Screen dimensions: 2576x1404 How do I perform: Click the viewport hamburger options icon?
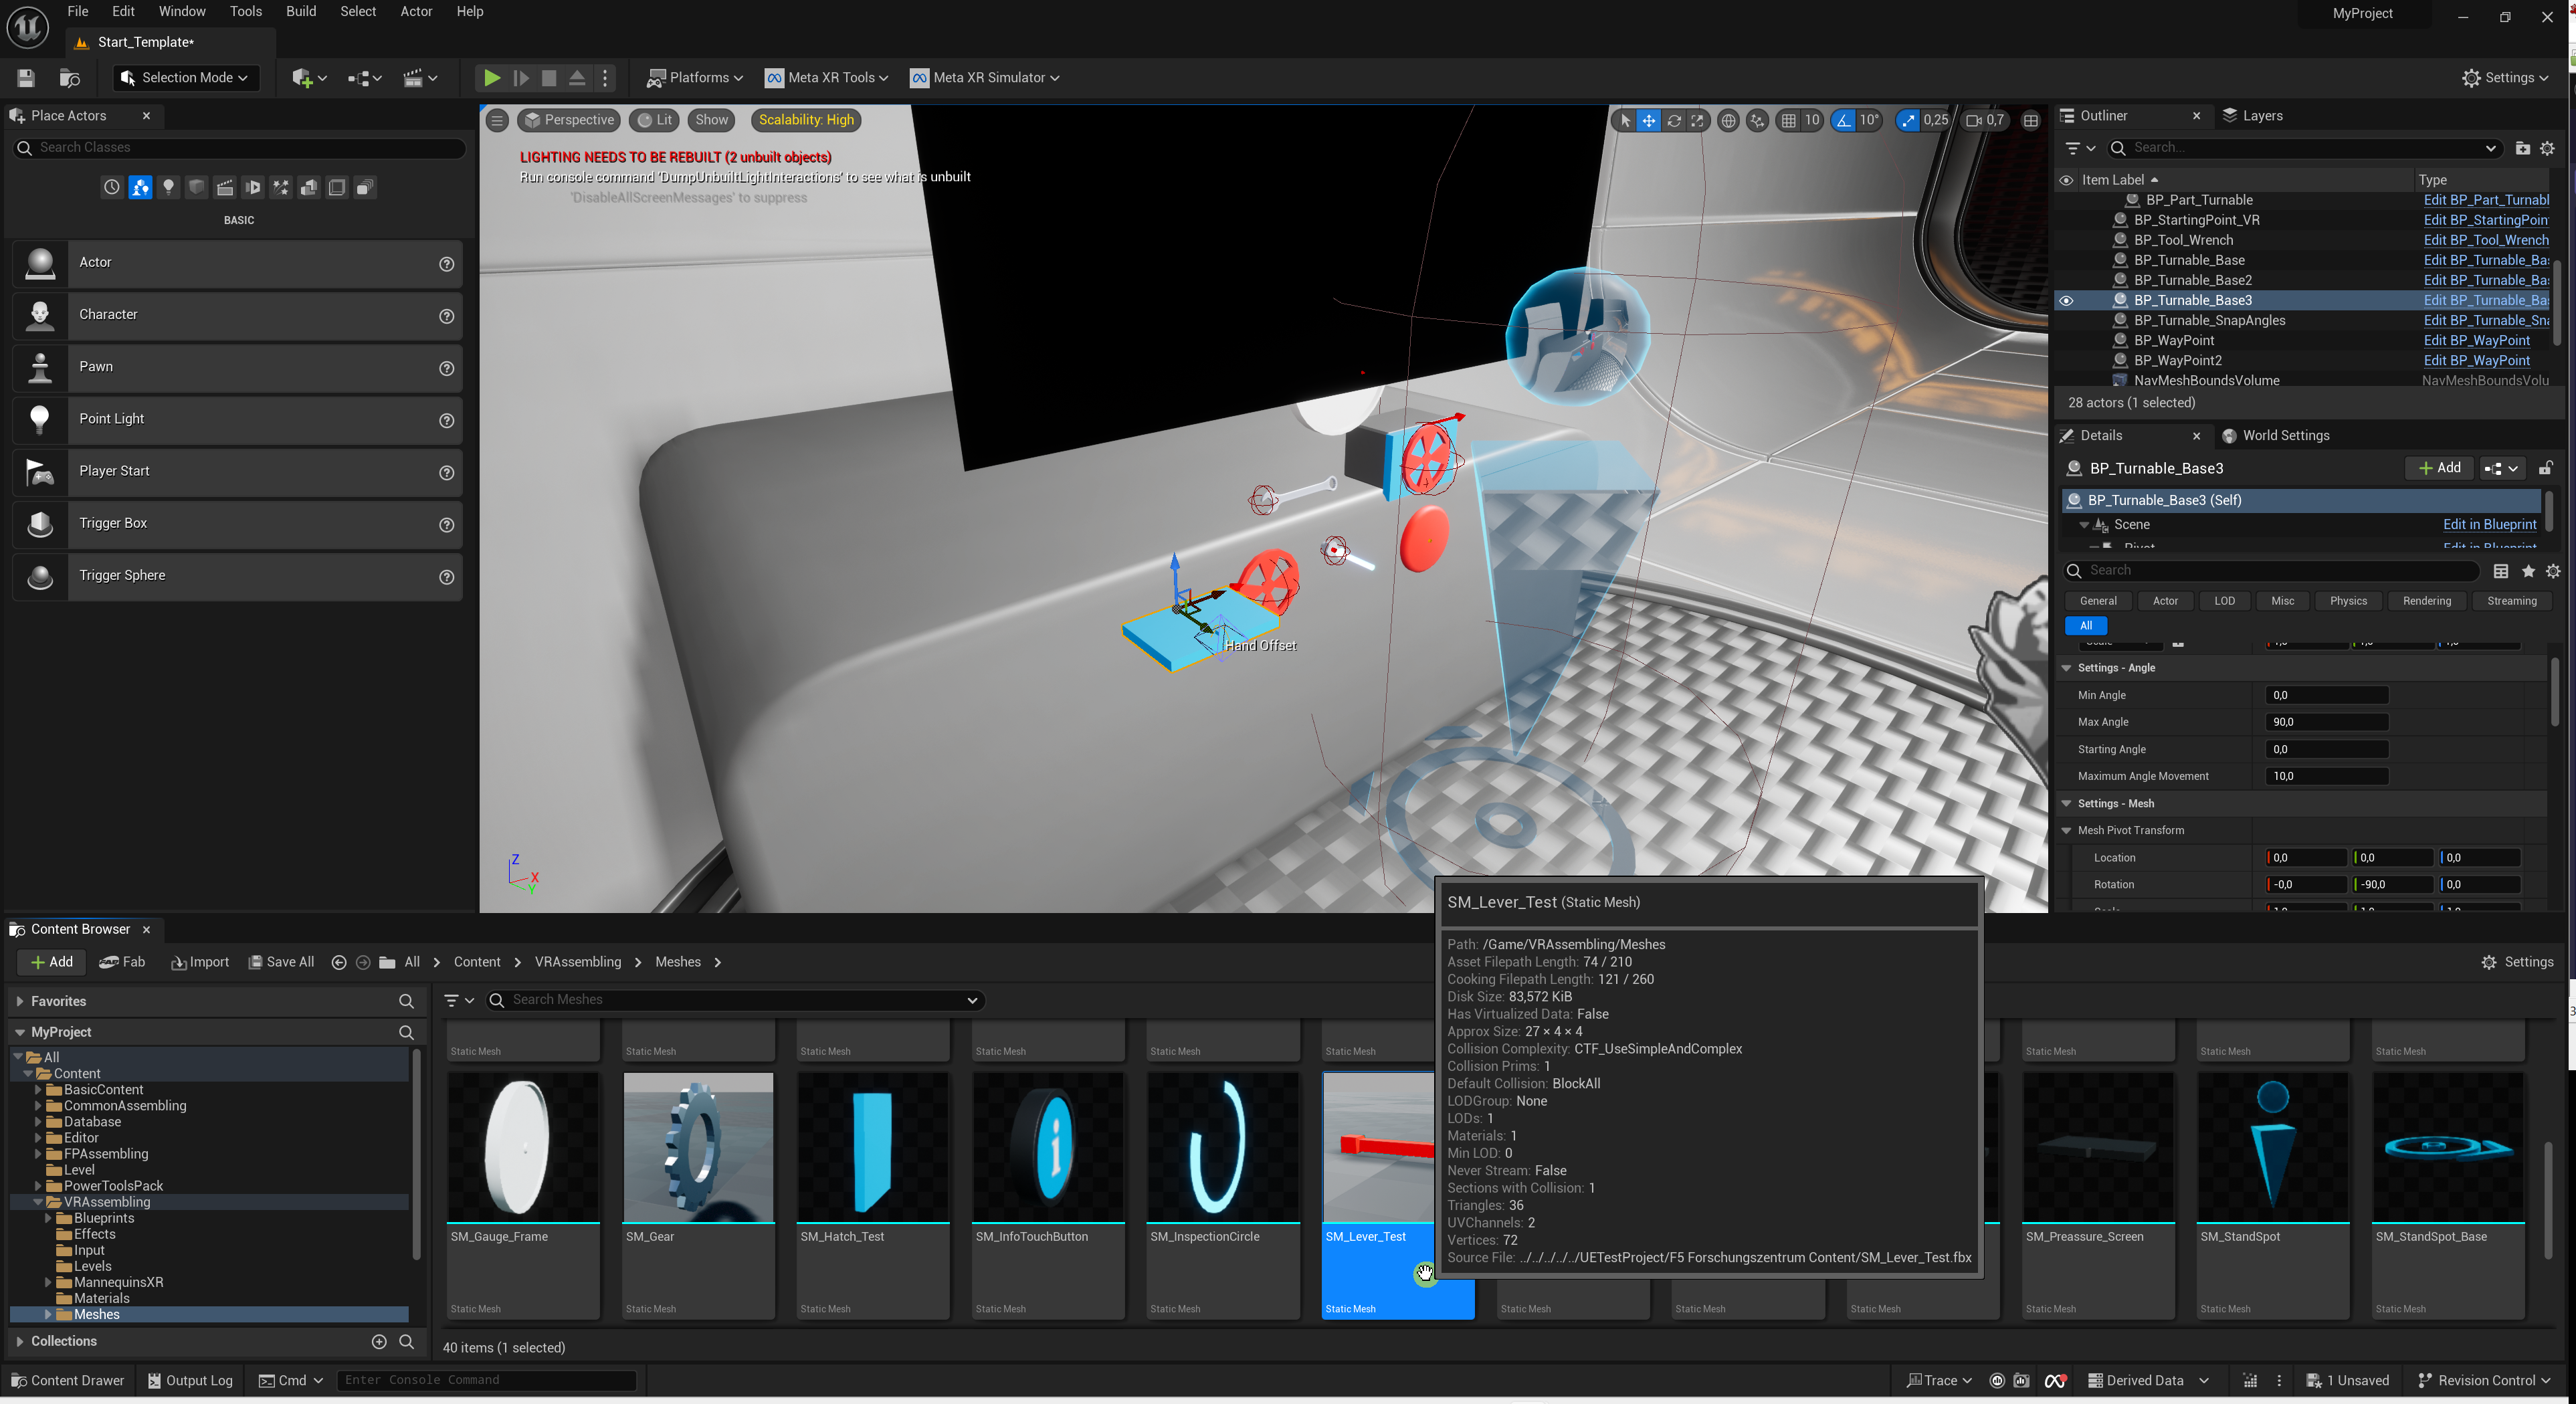pyautogui.click(x=497, y=120)
